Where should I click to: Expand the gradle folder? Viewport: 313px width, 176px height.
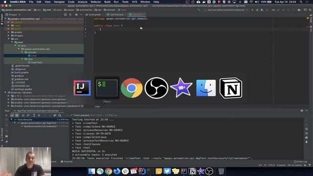tap(9, 32)
